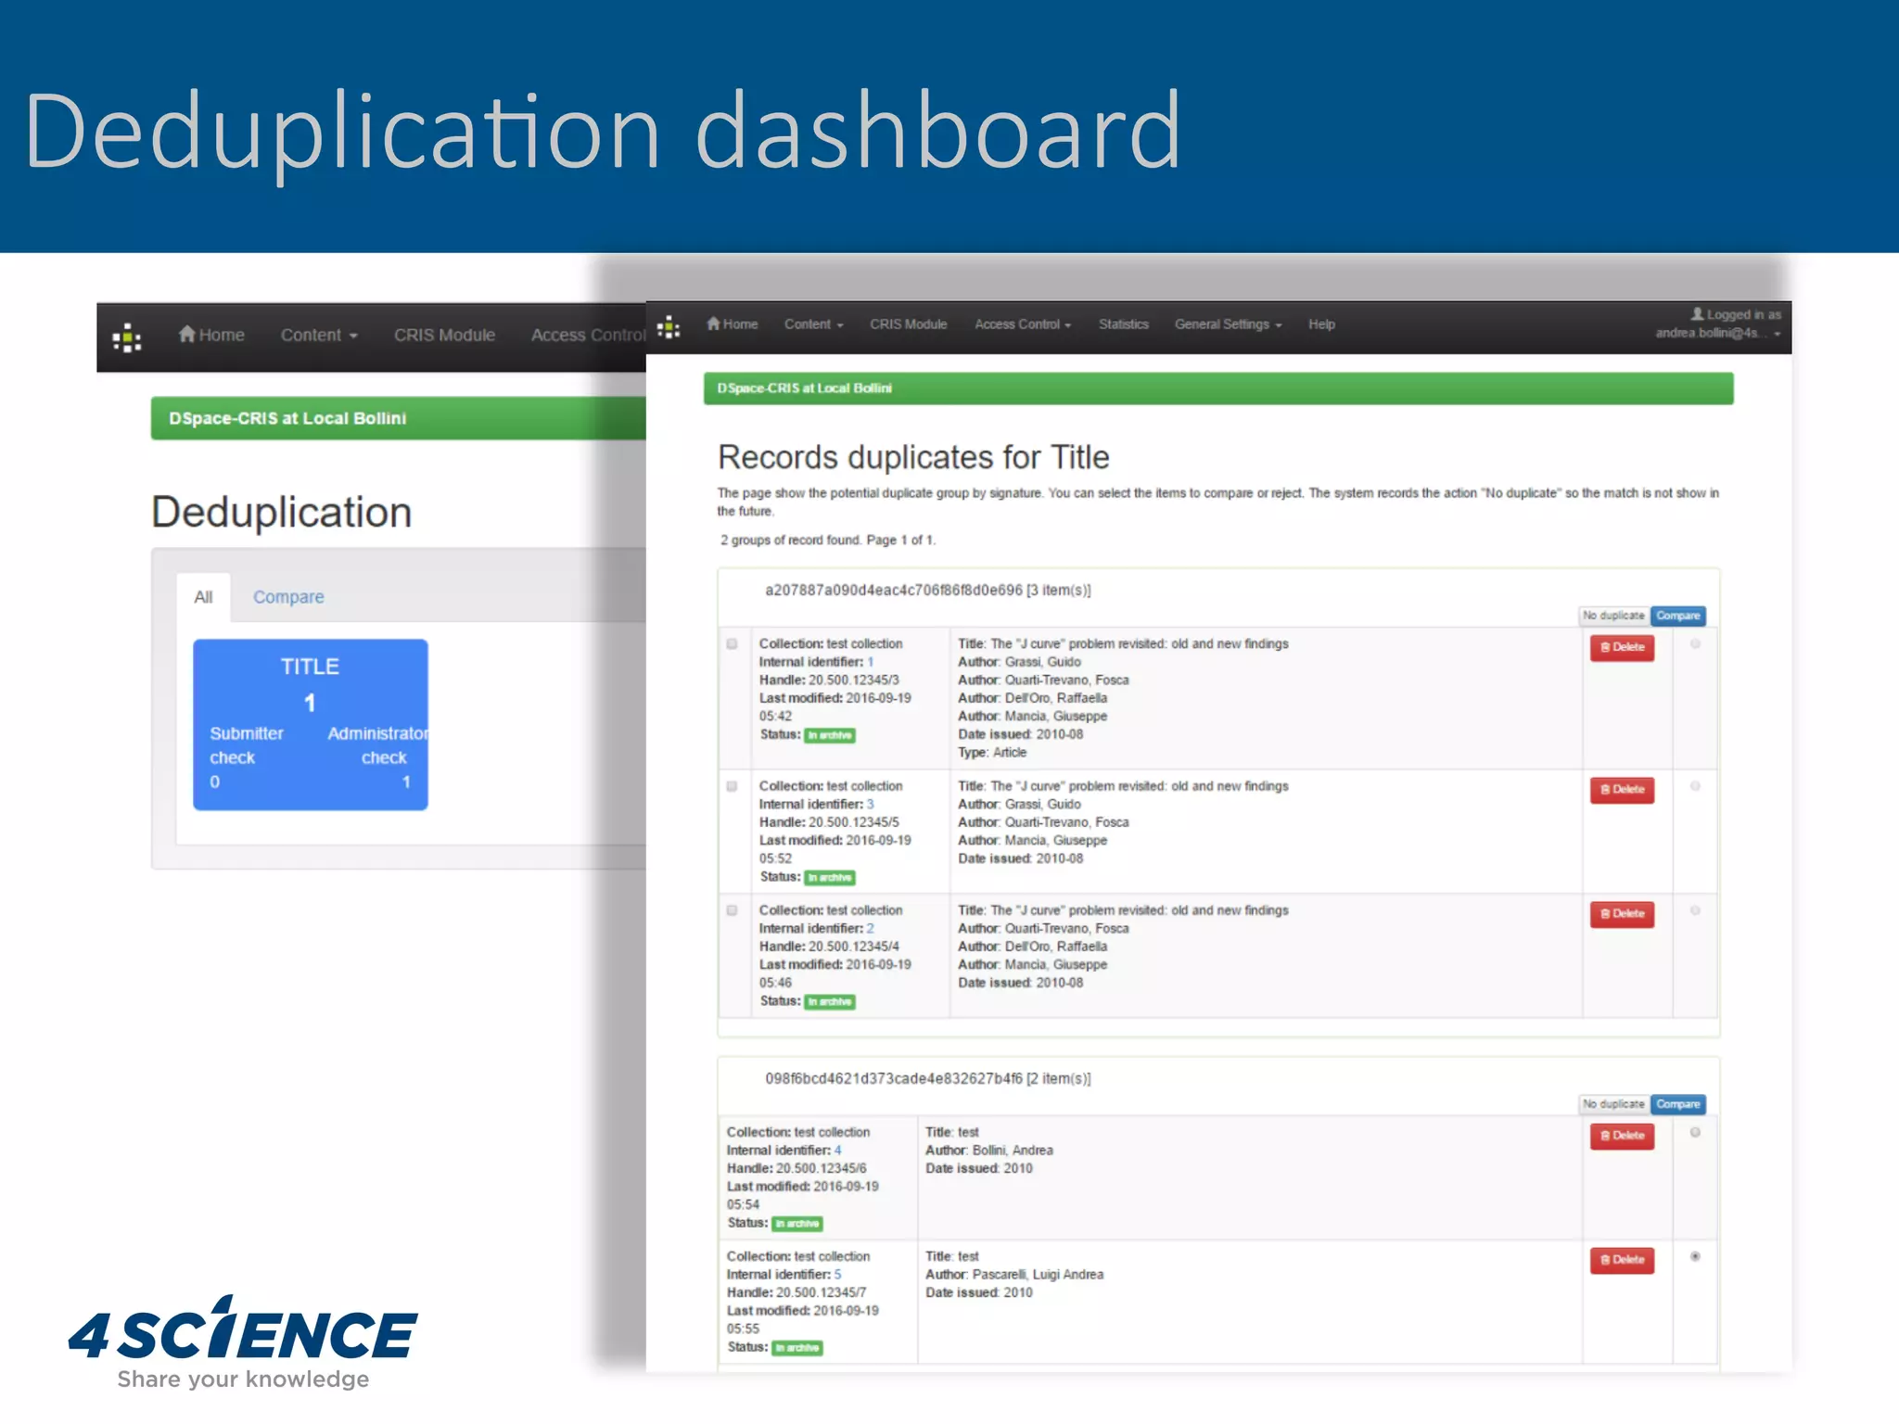Click the In archive status badge for handle 20.500.12345/3
This screenshot has width=1899, height=1424.
click(x=830, y=735)
